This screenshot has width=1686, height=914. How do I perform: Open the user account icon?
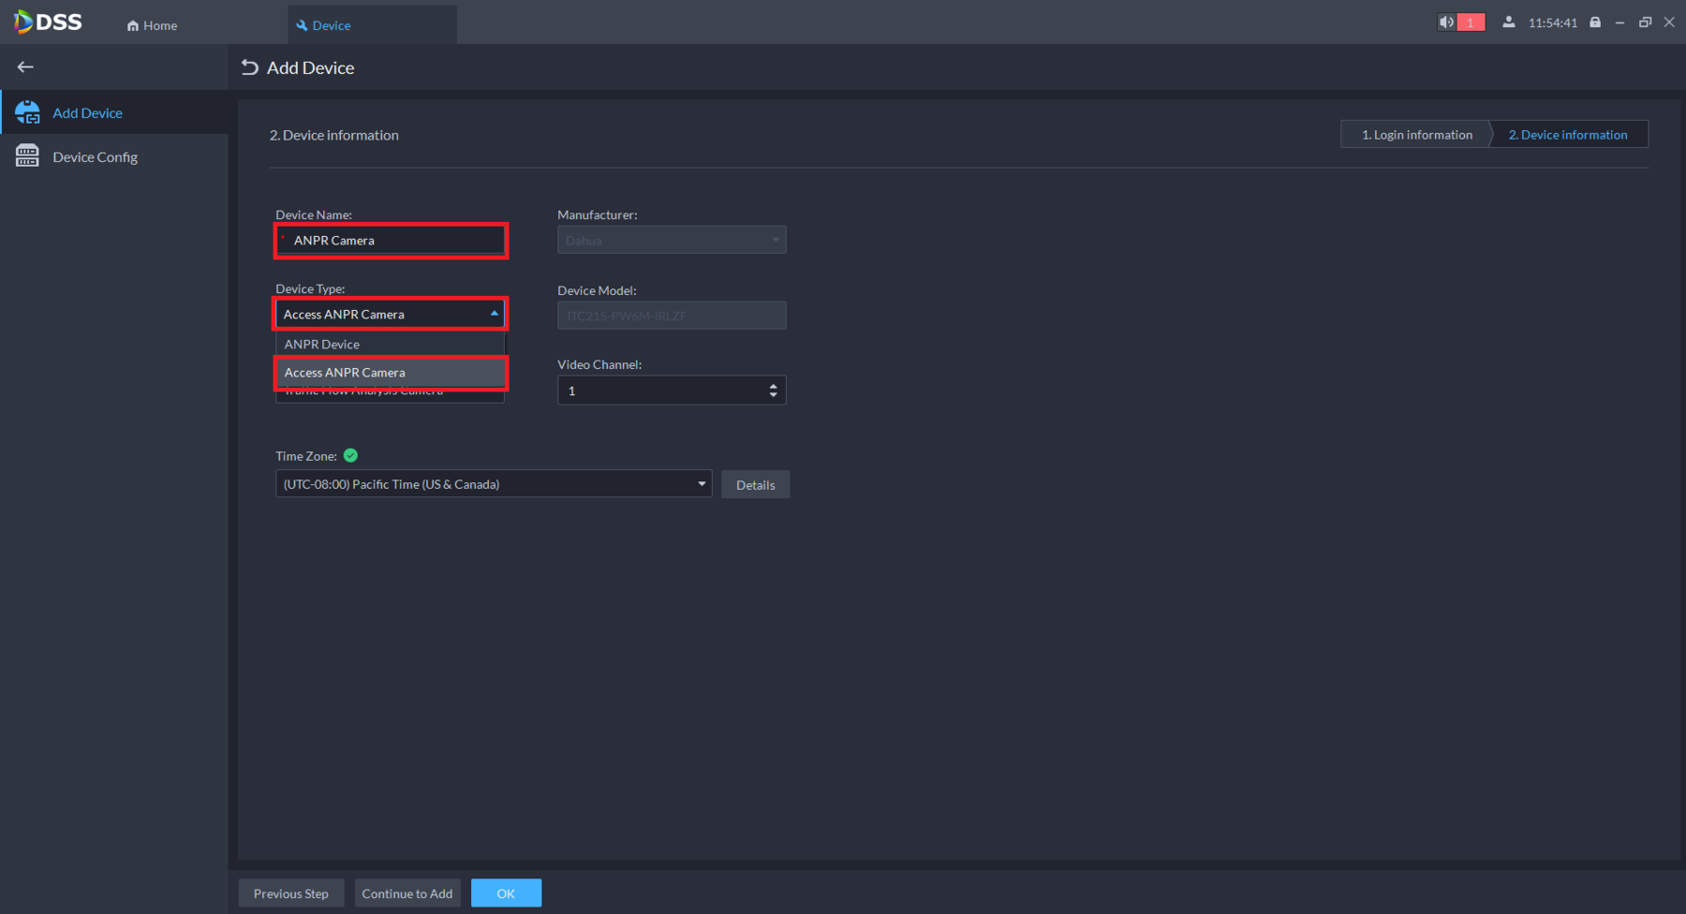(x=1508, y=22)
